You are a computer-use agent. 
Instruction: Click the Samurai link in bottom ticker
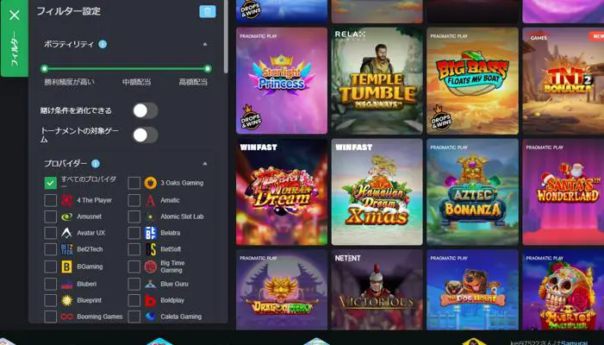tap(574, 342)
